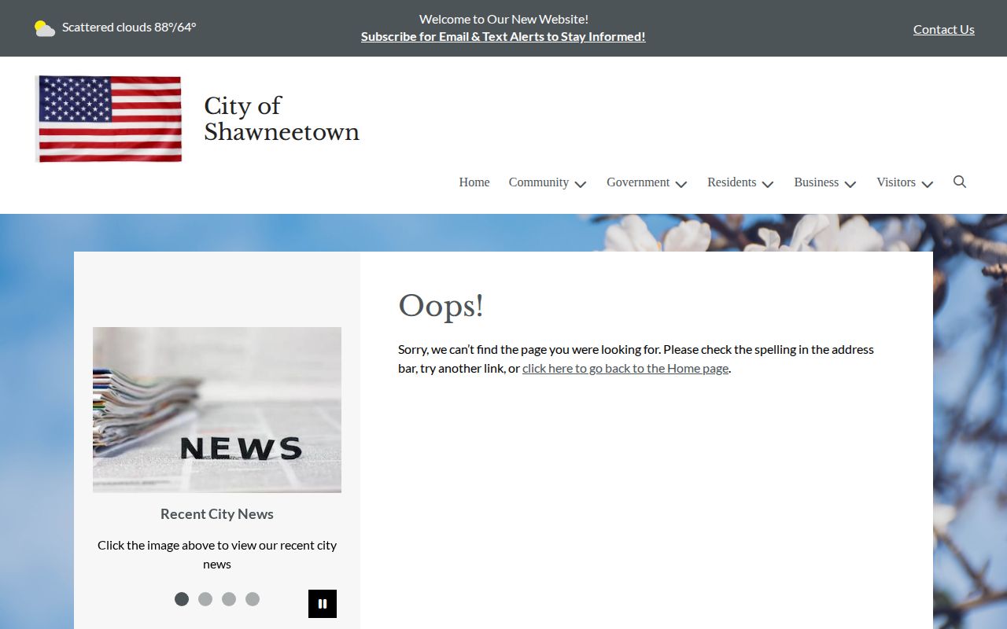The width and height of the screenshot is (1007, 629).
Task: Click the American flag logo
Action: click(x=109, y=119)
